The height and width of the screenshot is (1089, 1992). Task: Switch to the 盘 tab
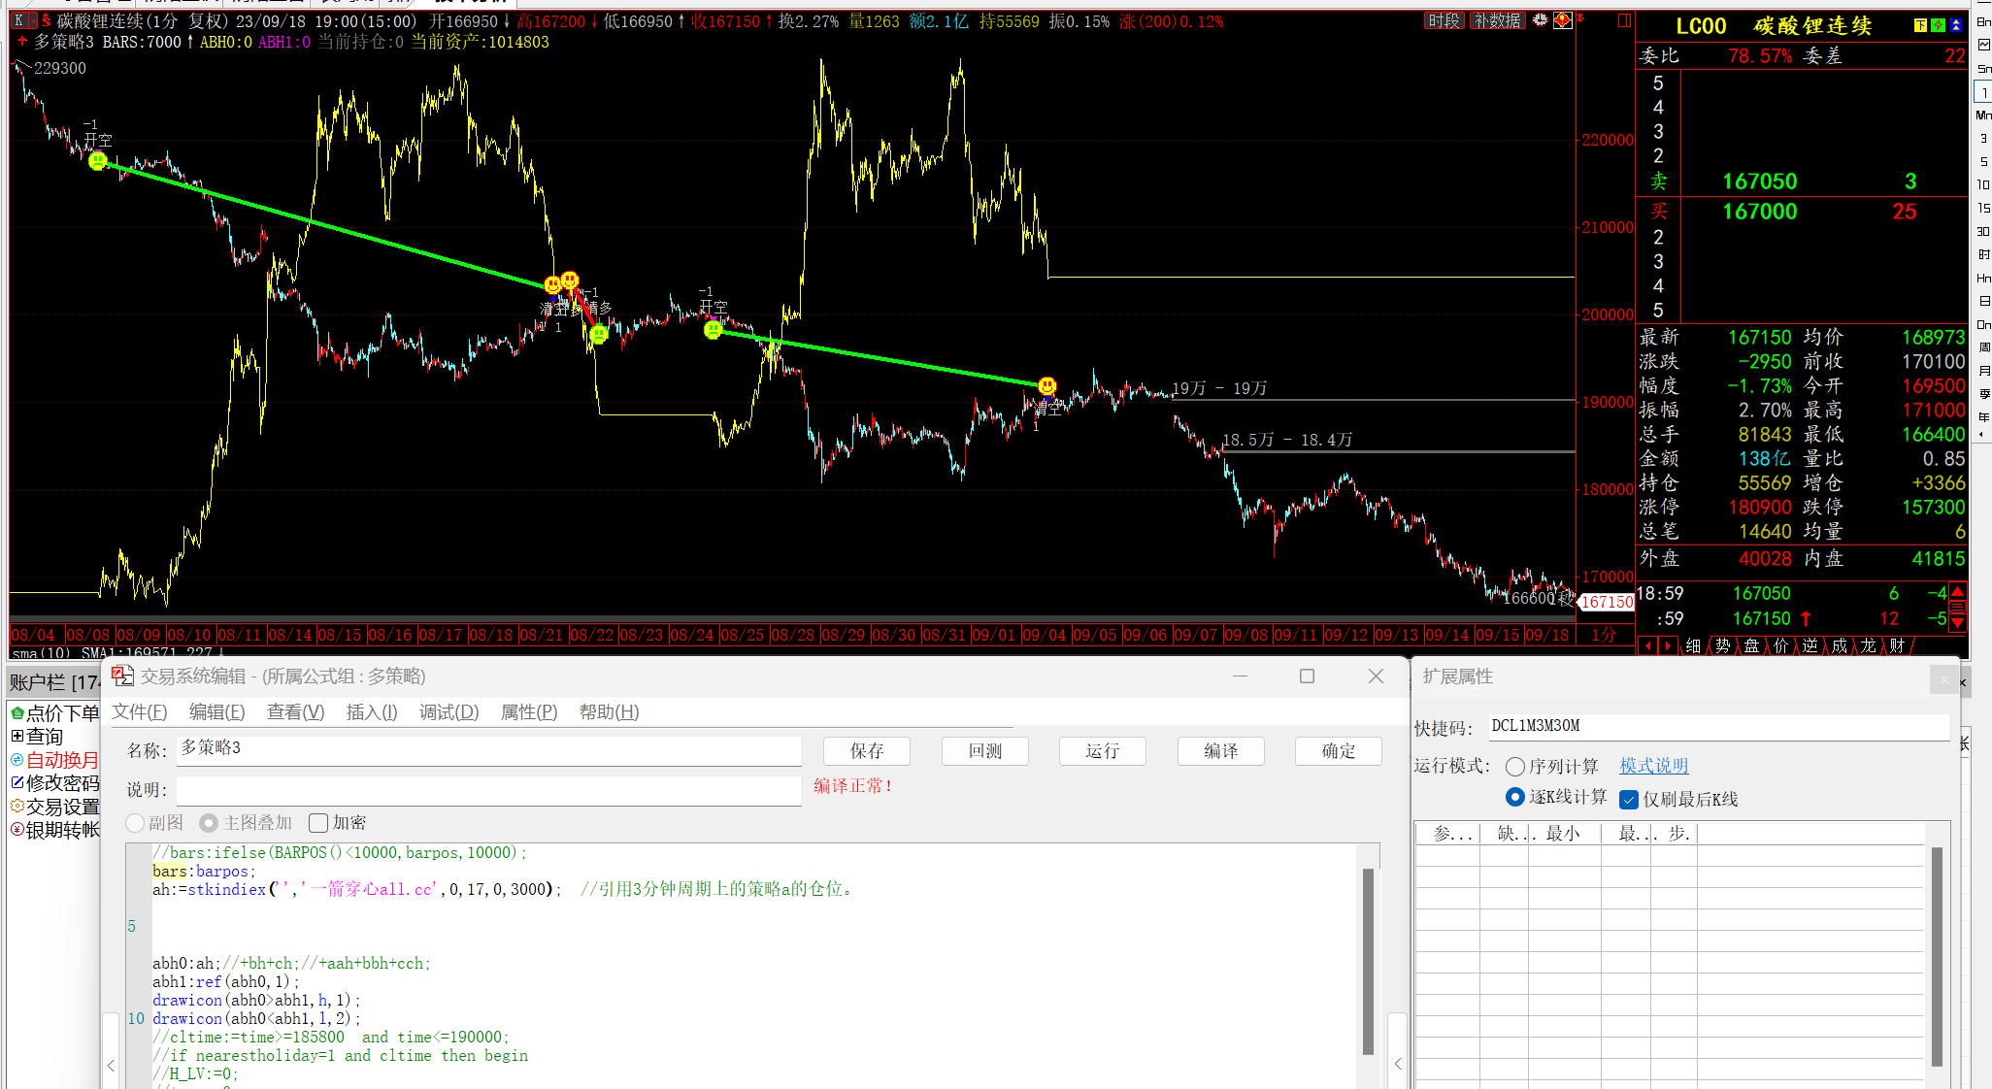click(1751, 645)
